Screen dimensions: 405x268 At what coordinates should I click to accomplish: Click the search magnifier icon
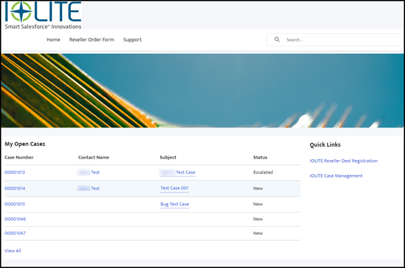pos(277,40)
